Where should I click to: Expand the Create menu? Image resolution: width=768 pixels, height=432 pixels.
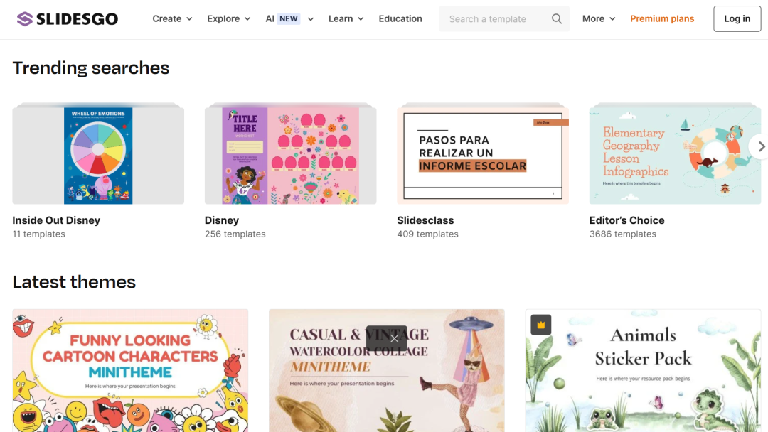point(172,19)
